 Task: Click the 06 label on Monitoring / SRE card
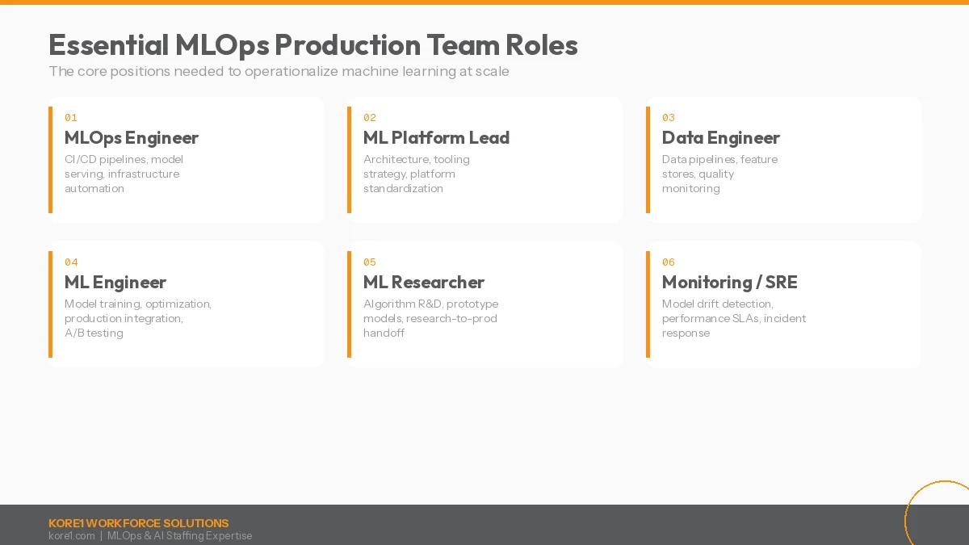click(x=669, y=262)
